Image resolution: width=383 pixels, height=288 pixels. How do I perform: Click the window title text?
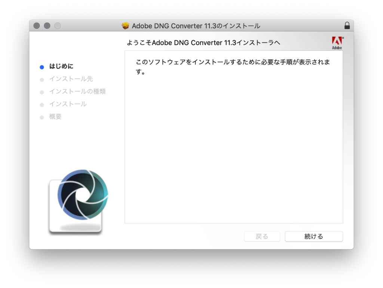tap(196, 26)
